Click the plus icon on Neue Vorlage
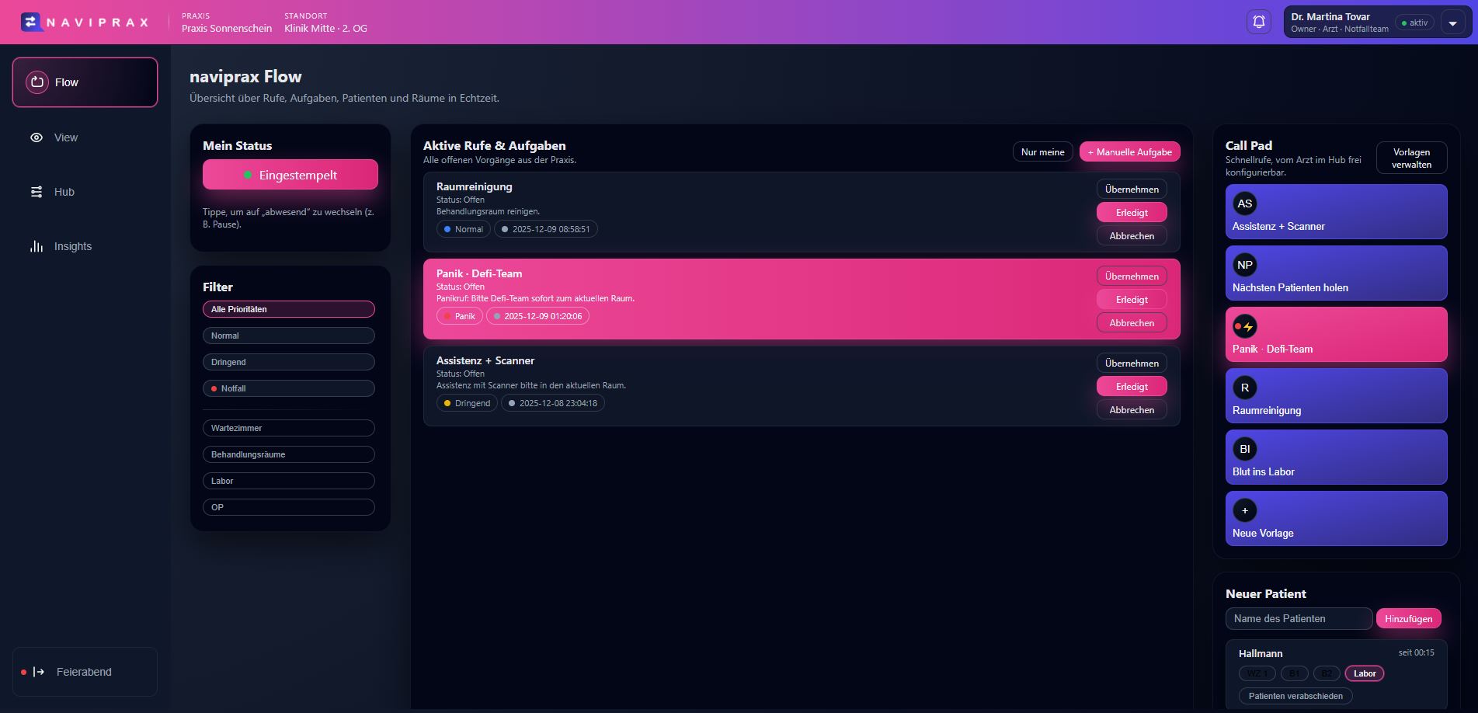Viewport: 1478px width, 713px height. 1245,510
